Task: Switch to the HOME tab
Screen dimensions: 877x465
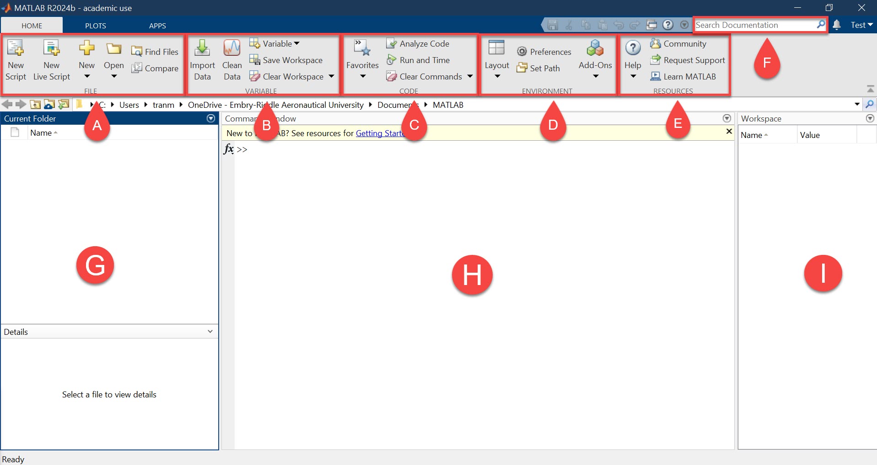Action: point(32,26)
